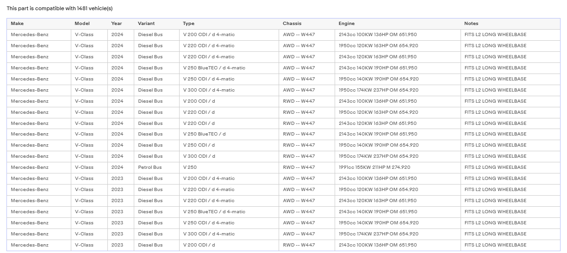Click the 2024 RWD 1950cc 140KW 190HP engine cell
The image size is (567, 253).
pyautogui.click(x=398, y=145)
